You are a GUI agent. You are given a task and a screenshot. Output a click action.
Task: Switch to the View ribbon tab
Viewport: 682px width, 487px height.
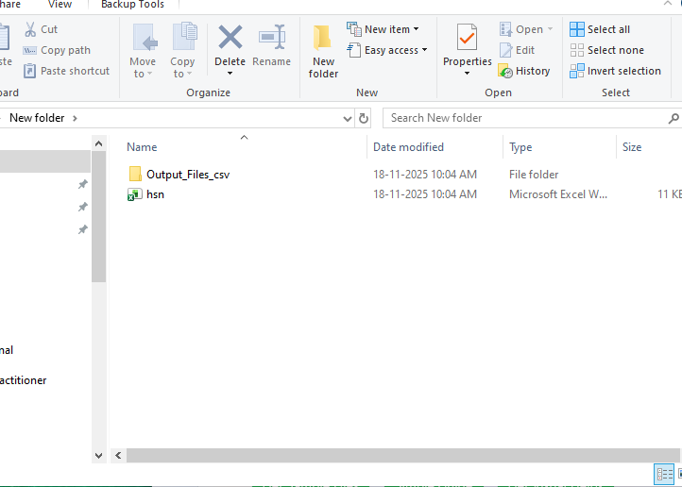coord(60,5)
